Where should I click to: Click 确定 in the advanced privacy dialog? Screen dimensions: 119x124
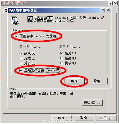[x=74, y=81]
